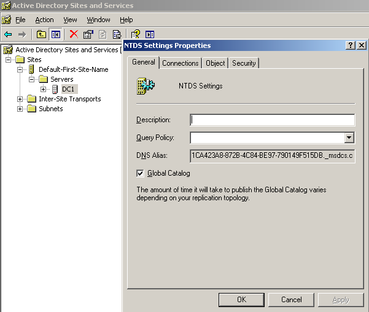Select the General tab
The width and height of the screenshot is (369, 312).
pyautogui.click(x=144, y=62)
